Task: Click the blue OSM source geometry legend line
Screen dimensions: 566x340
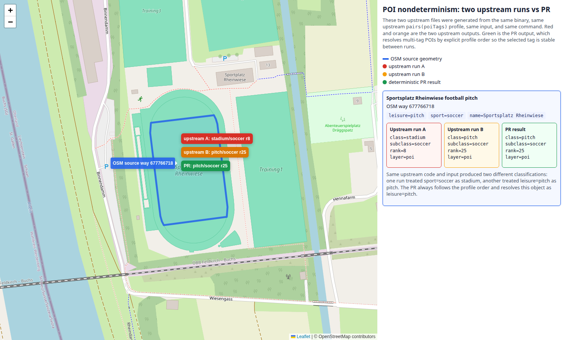Action: (386, 59)
